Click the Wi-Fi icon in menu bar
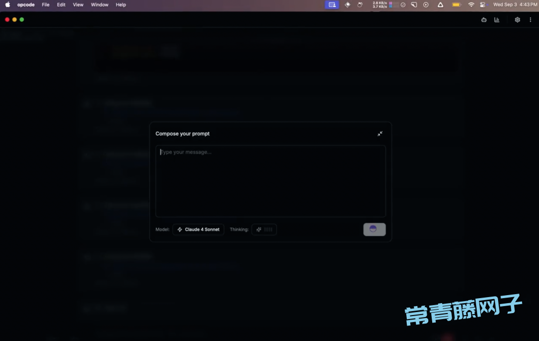Viewport: 539px width, 341px height. pos(471,4)
